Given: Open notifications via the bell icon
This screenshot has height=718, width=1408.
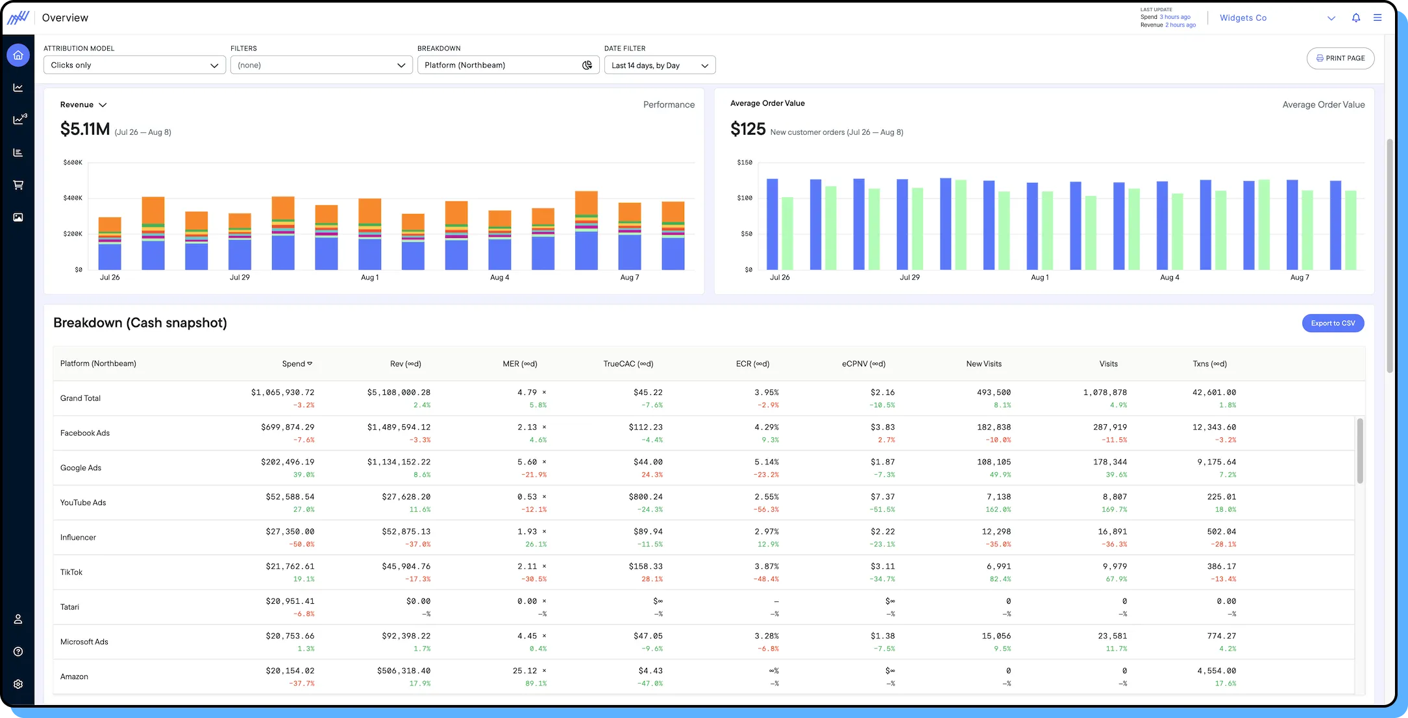Looking at the screenshot, I should tap(1355, 18).
